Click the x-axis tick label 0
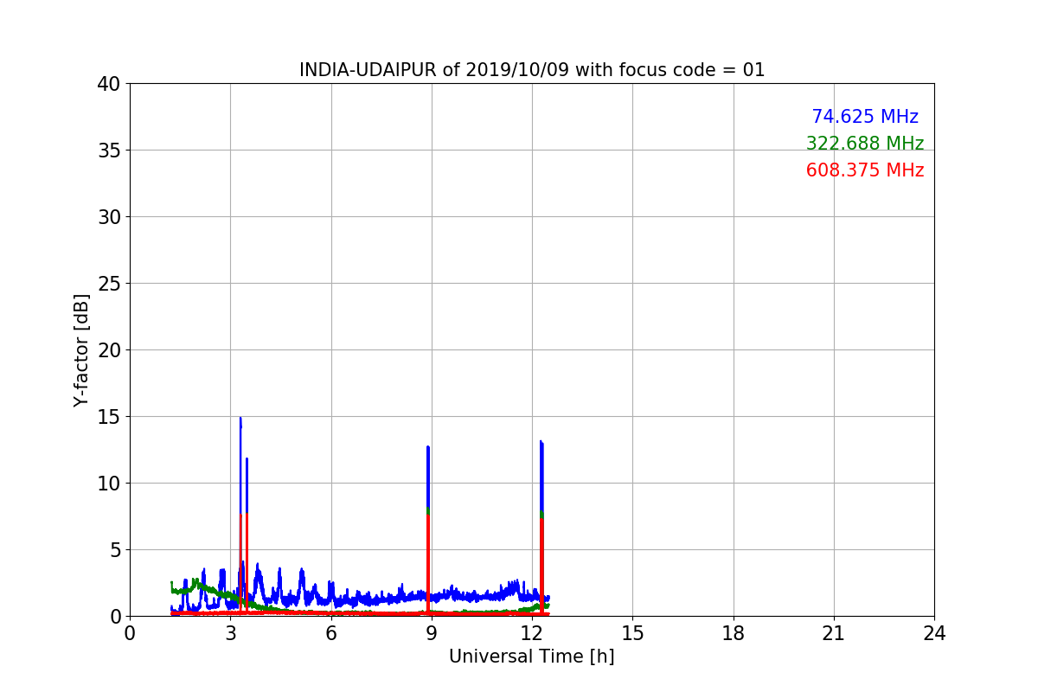The width and height of the screenshot is (1038, 692). [x=130, y=633]
